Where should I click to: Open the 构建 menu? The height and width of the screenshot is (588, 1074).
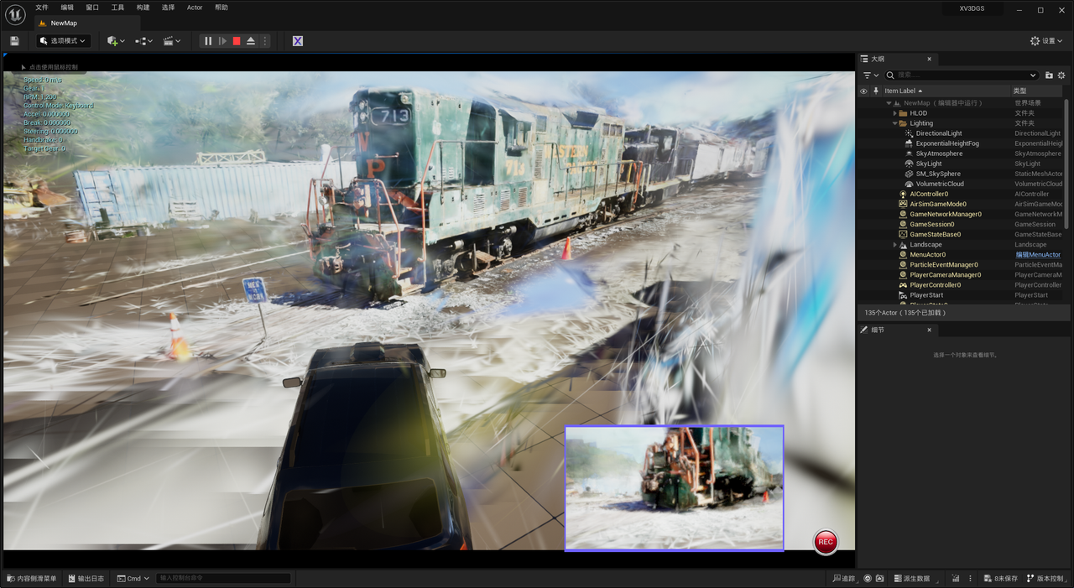(143, 8)
